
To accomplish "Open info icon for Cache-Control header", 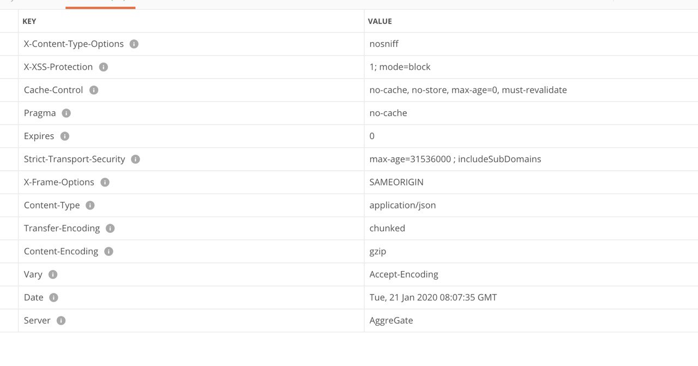I will point(94,90).
